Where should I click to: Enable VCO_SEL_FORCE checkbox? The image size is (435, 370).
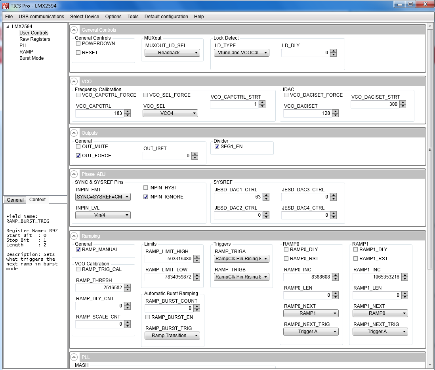coord(146,95)
